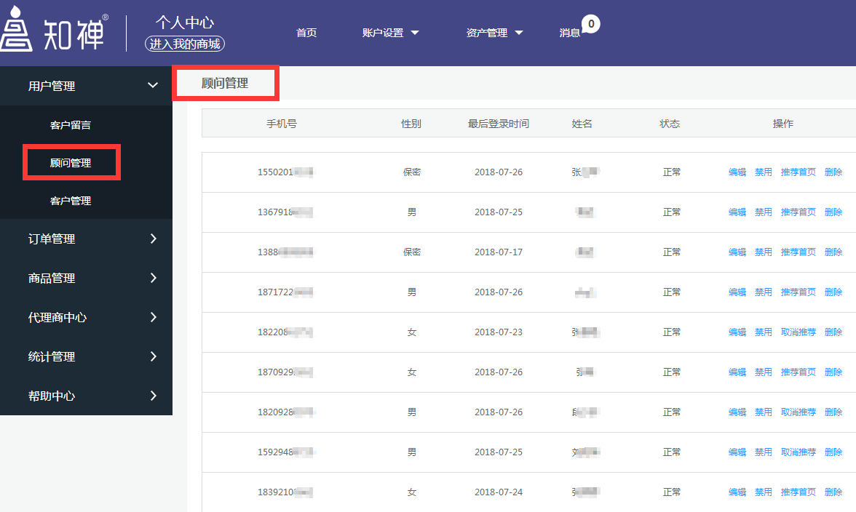Open 消息 in top navigation
Screen dimensions: 856x512
pos(569,33)
